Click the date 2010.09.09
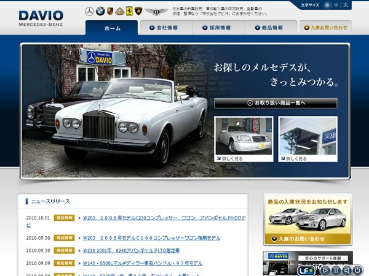This screenshot has width=369, height=276. 38,263
